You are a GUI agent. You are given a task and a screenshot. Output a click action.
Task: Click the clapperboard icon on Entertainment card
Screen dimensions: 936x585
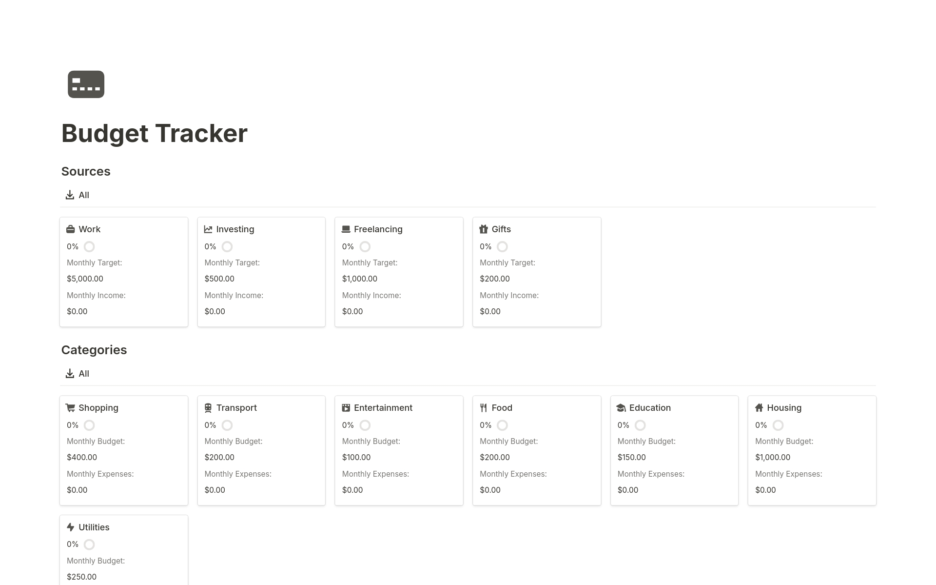coord(346,407)
